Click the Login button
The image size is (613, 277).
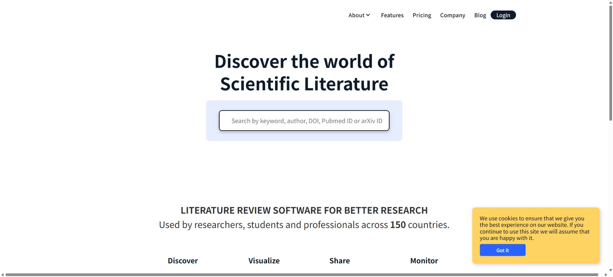pos(503,15)
